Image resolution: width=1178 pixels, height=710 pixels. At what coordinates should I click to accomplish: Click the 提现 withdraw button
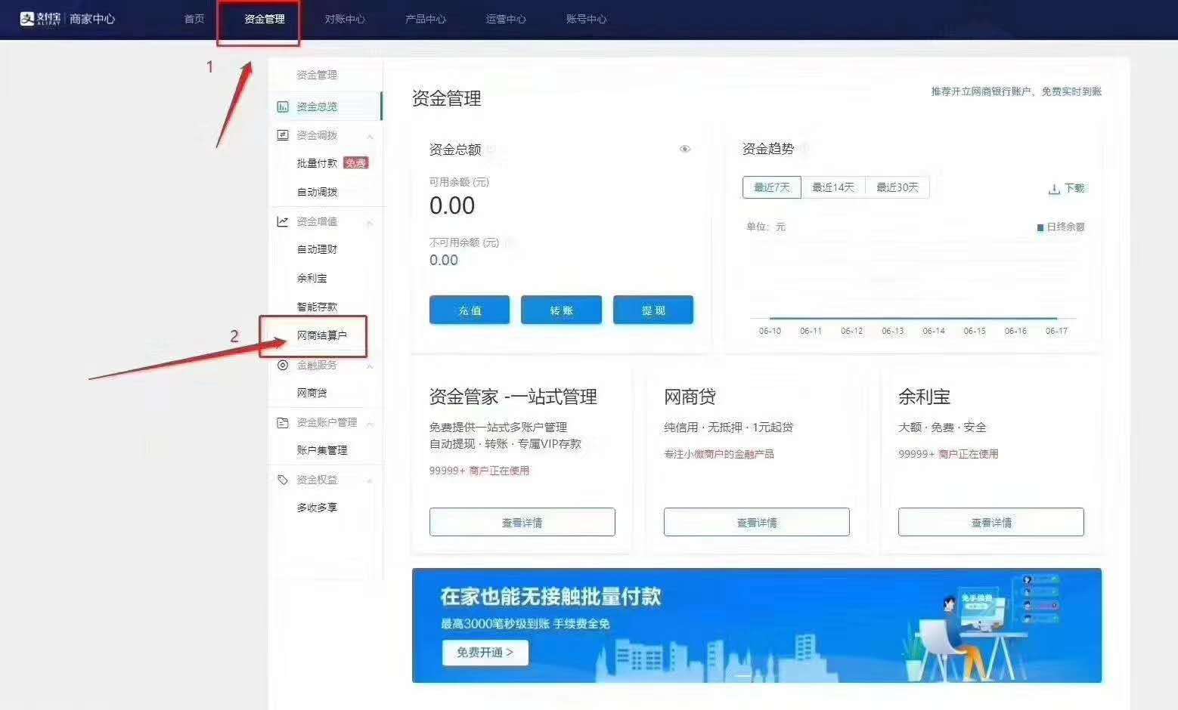tap(653, 310)
